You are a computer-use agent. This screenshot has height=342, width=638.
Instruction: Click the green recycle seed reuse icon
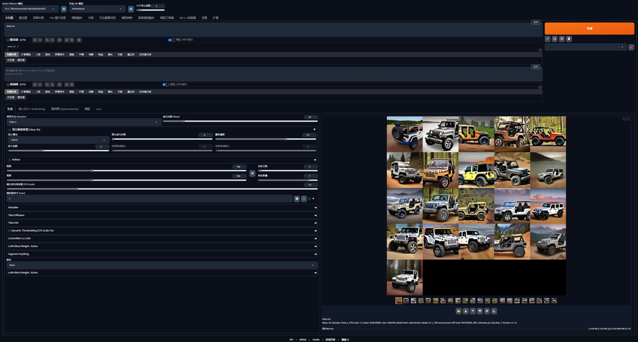[304, 199]
